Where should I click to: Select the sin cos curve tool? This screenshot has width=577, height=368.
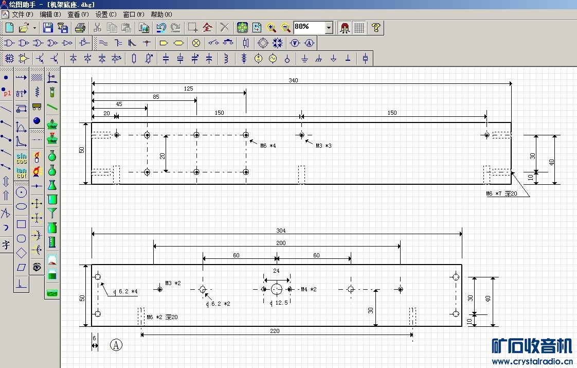pyautogui.click(x=22, y=158)
